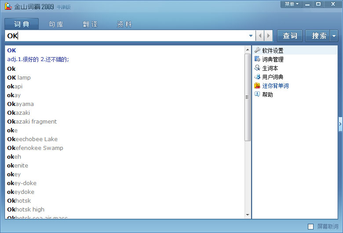Select the 'Okhotsk high' entry
The image size is (343, 233).
tap(26, 209)
